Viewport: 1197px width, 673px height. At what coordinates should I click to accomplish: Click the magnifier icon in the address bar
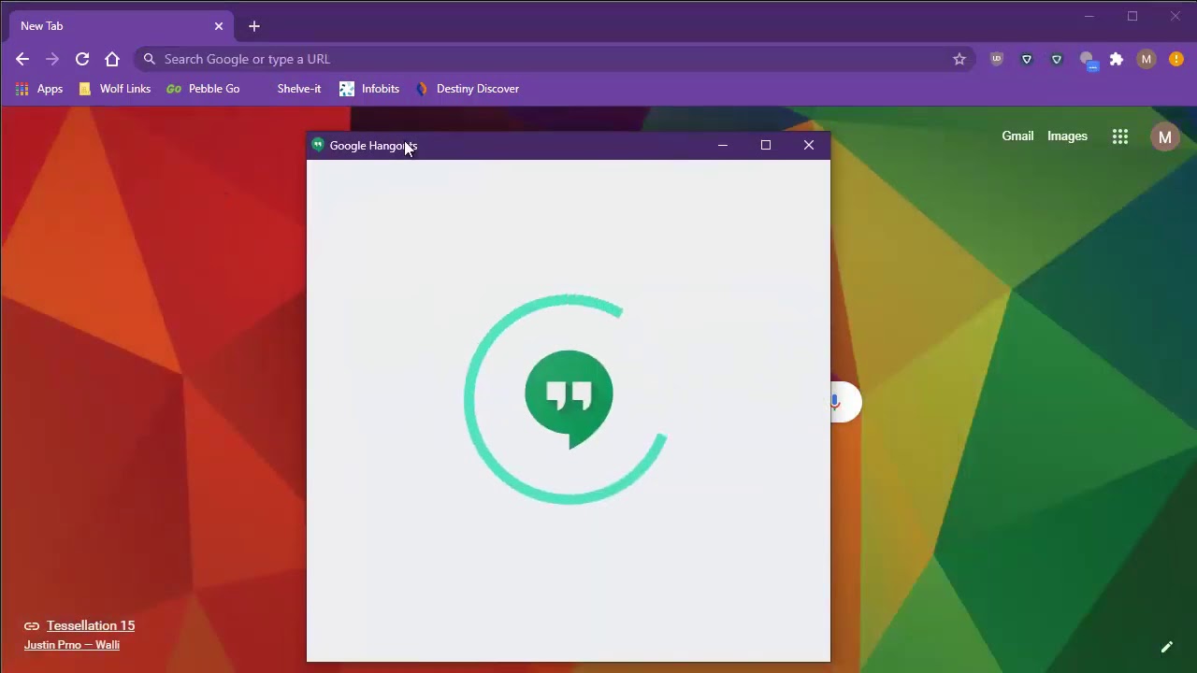[150, 59]
